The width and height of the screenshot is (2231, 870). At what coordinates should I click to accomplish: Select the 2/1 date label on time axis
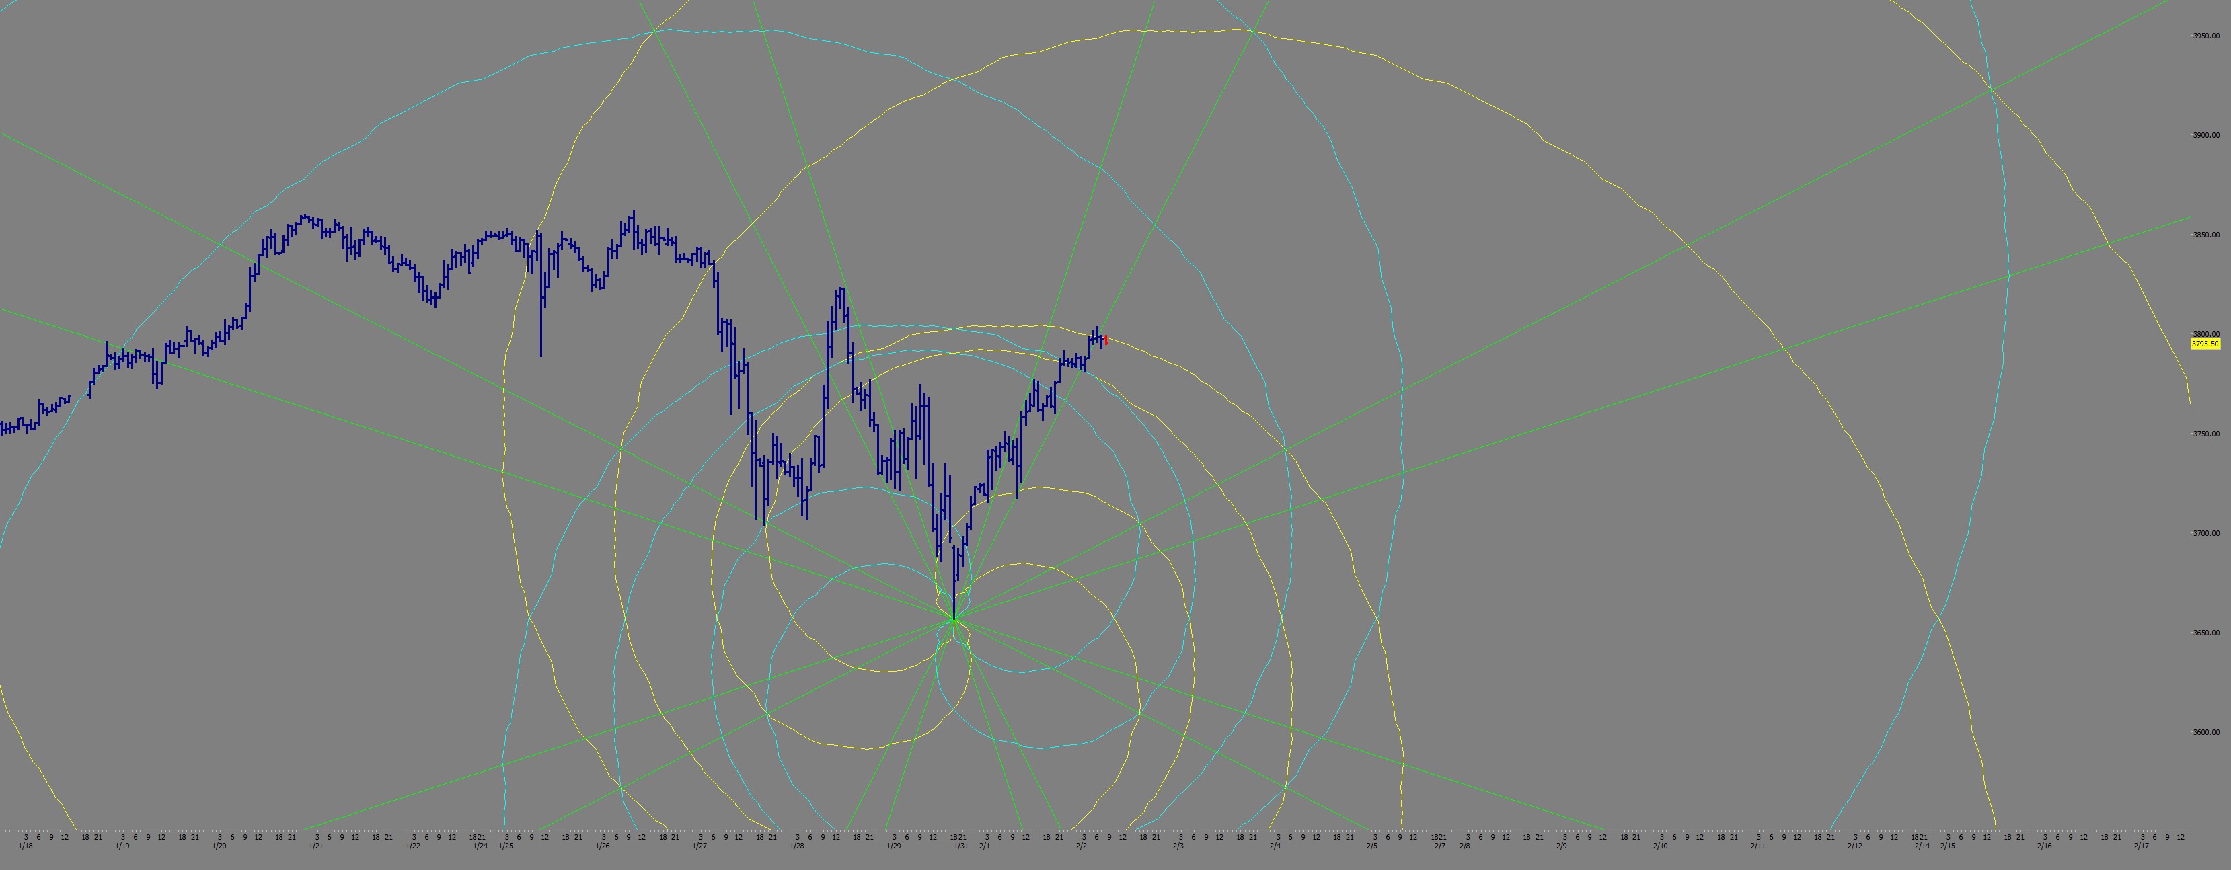click(x=985, y=846)
